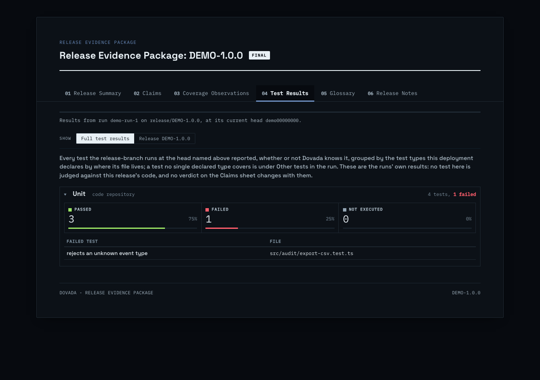Open the 06 Release Notes tab
540x380 pixels.
coord(392,93)
